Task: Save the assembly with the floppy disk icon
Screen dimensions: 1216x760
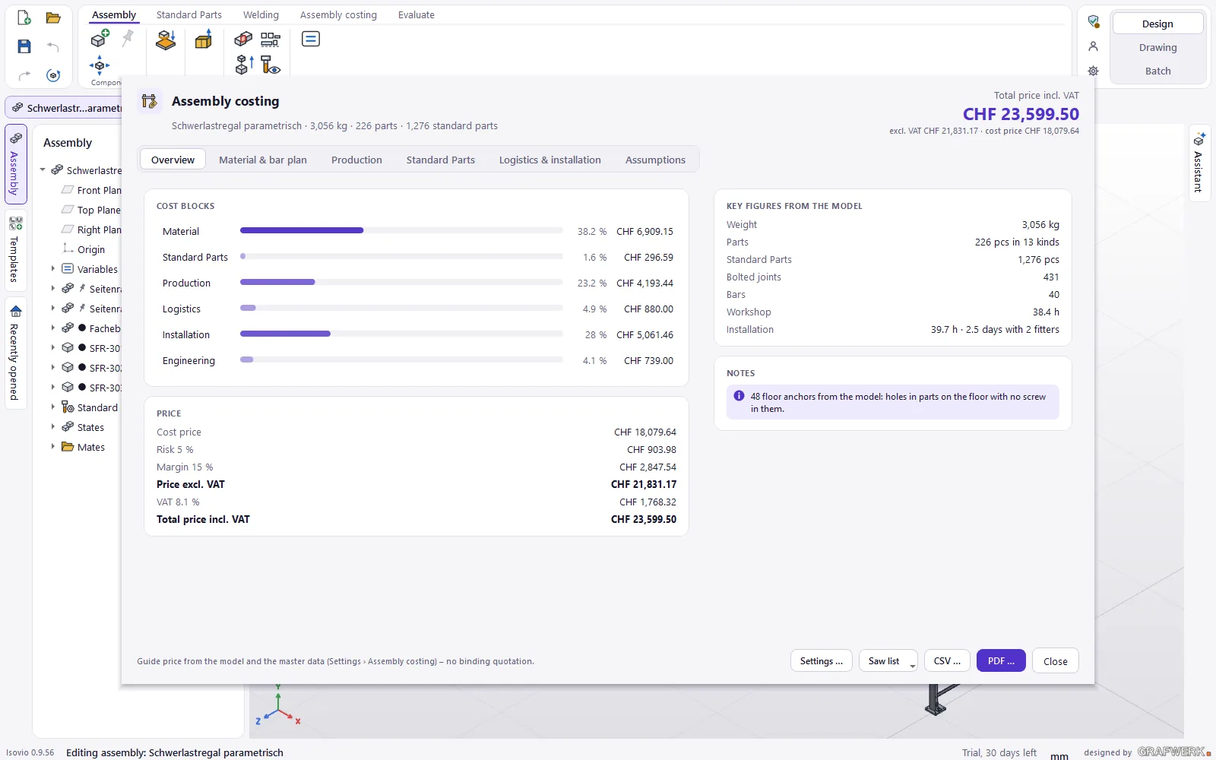Action: pos(24,46)
